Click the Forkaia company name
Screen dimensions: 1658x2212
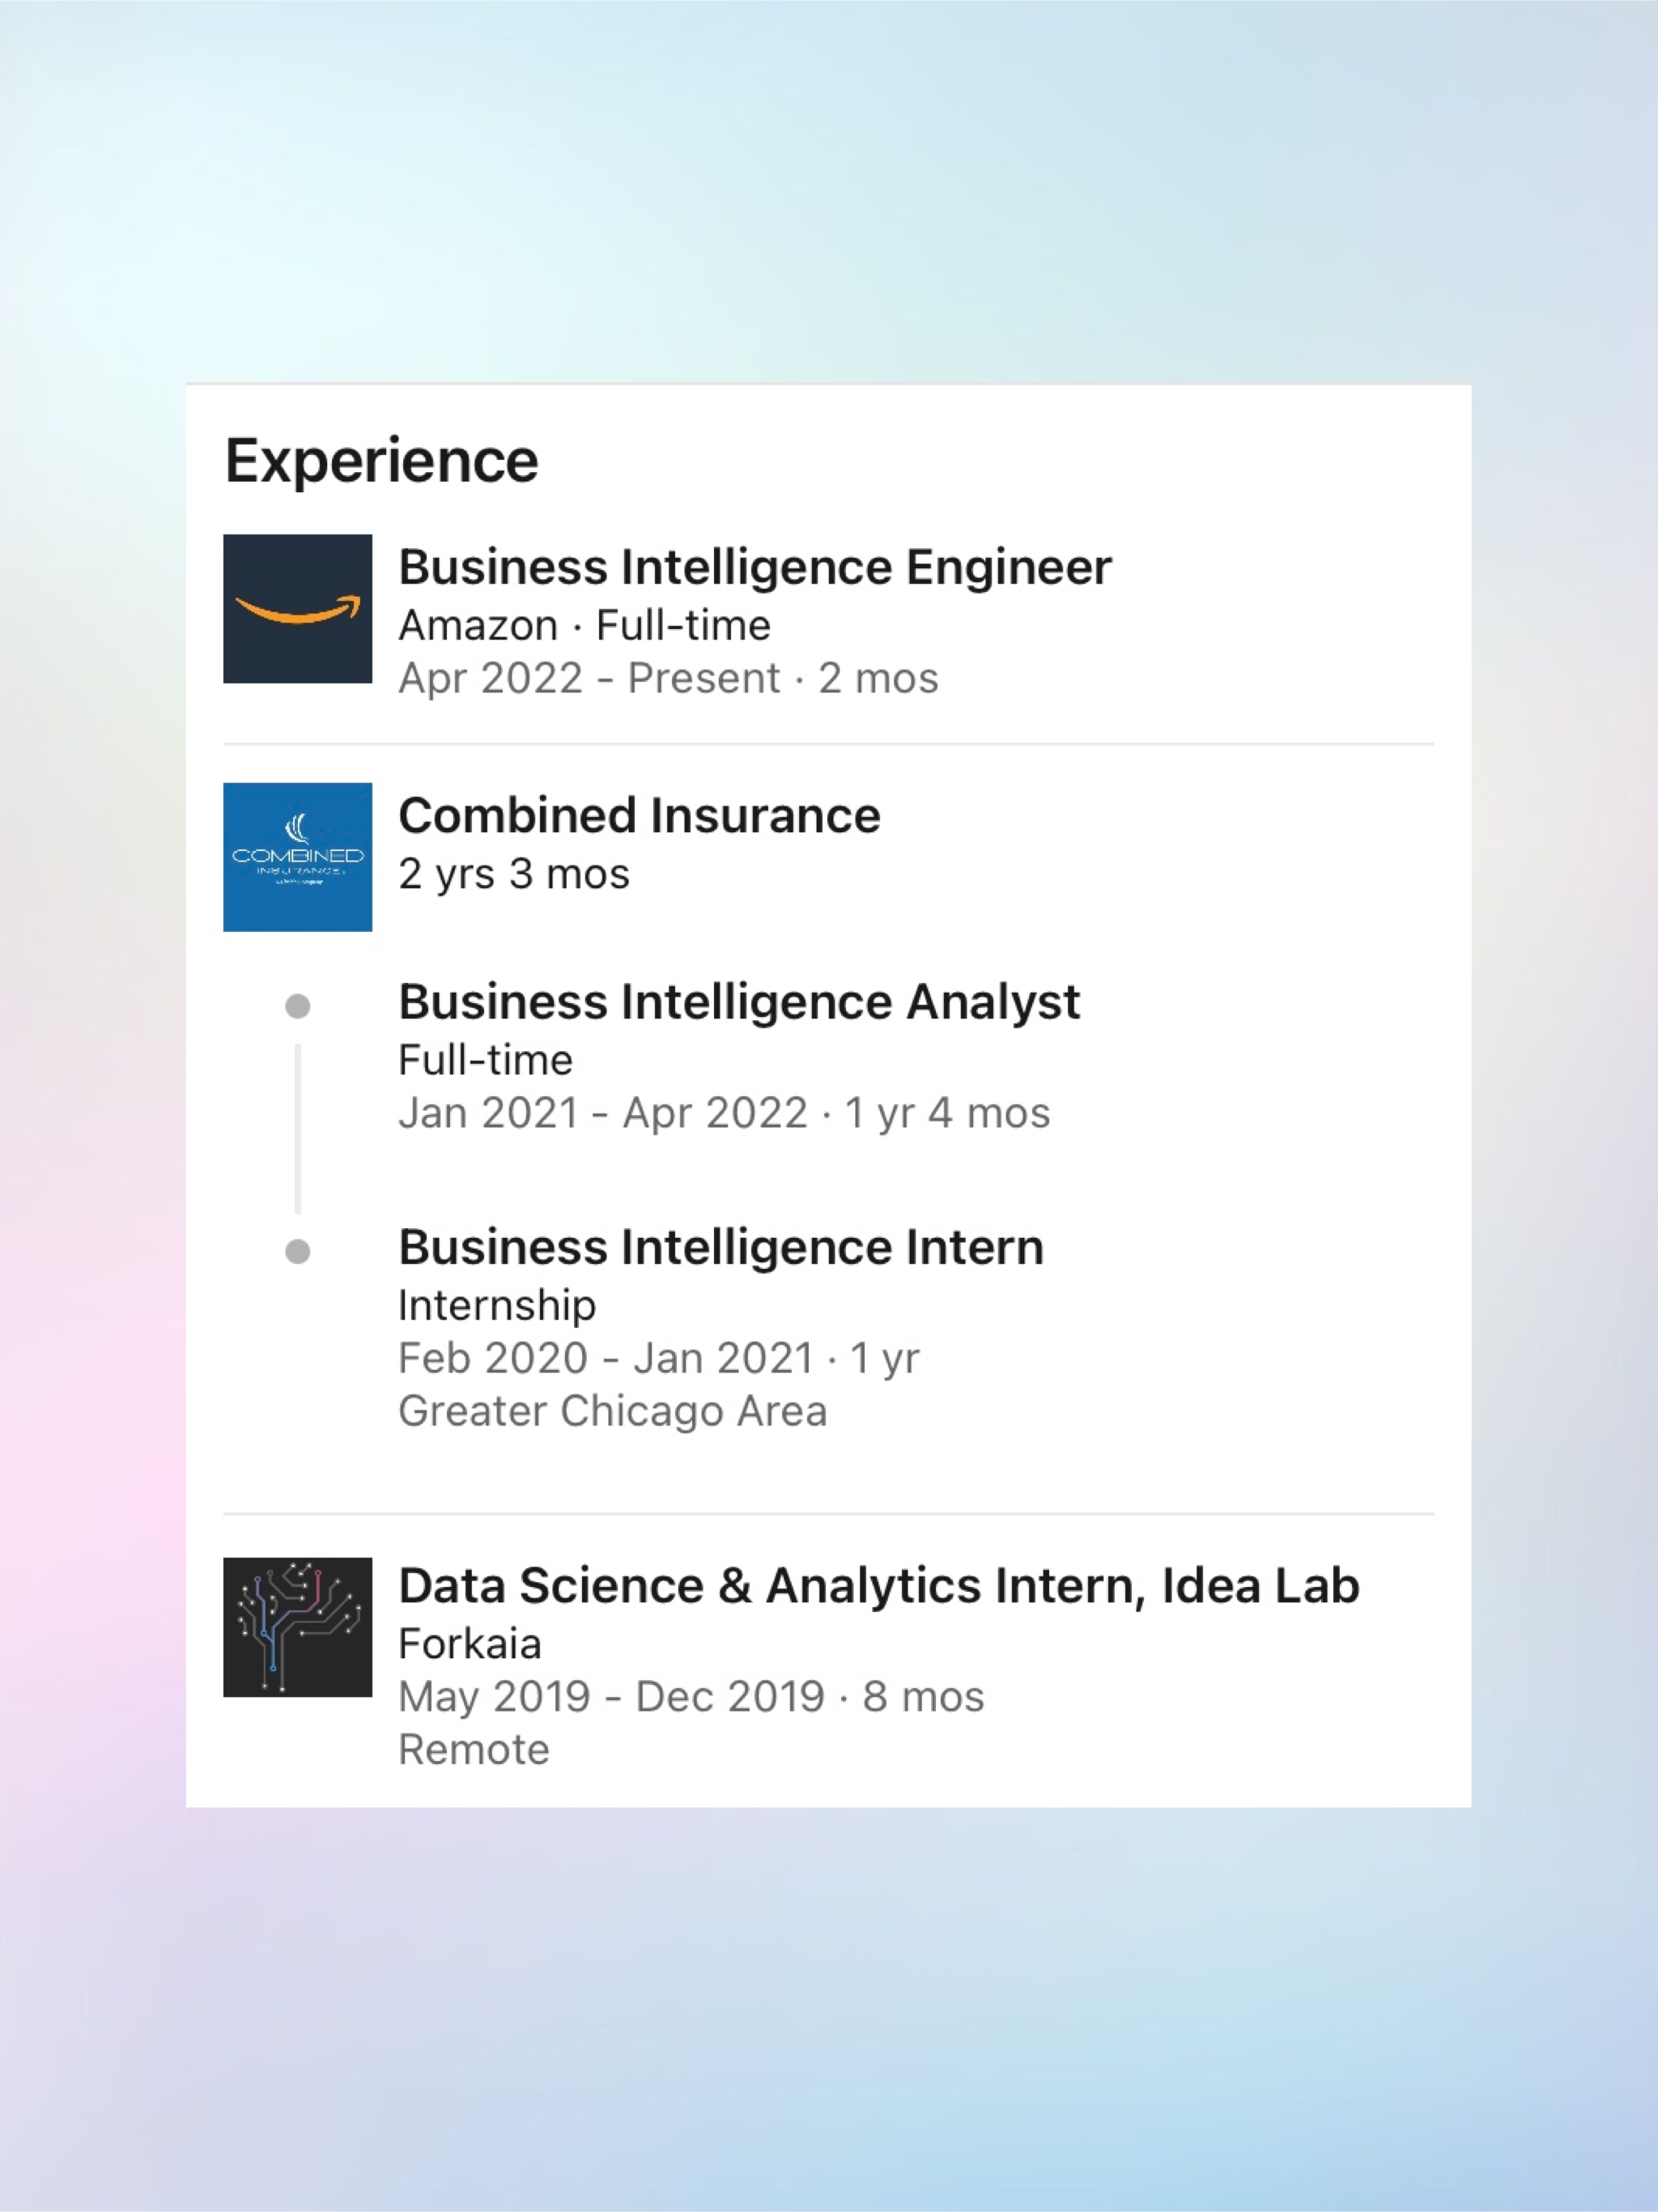470,1644
